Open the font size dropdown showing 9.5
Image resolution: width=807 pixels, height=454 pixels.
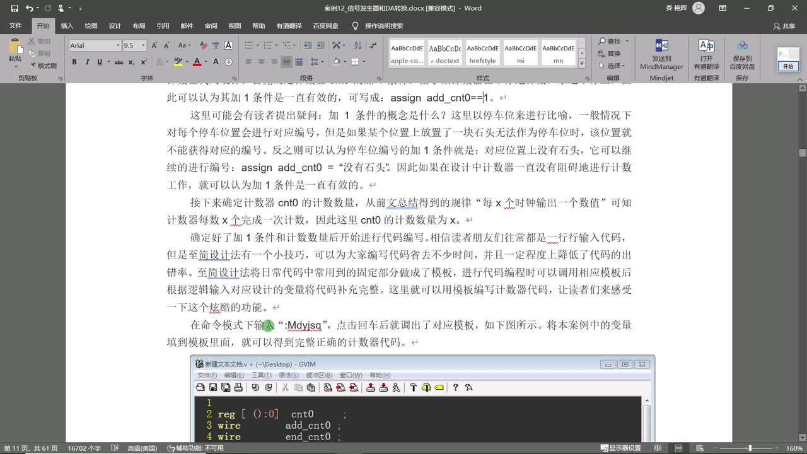point(143,45)
